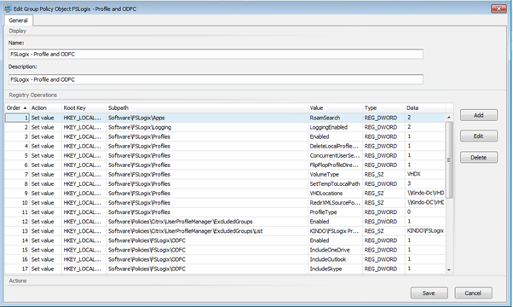Viewport: 513px width, 307px height.
Task: Select the ConcurrentUserSe... value row
Action: [225, 155]
